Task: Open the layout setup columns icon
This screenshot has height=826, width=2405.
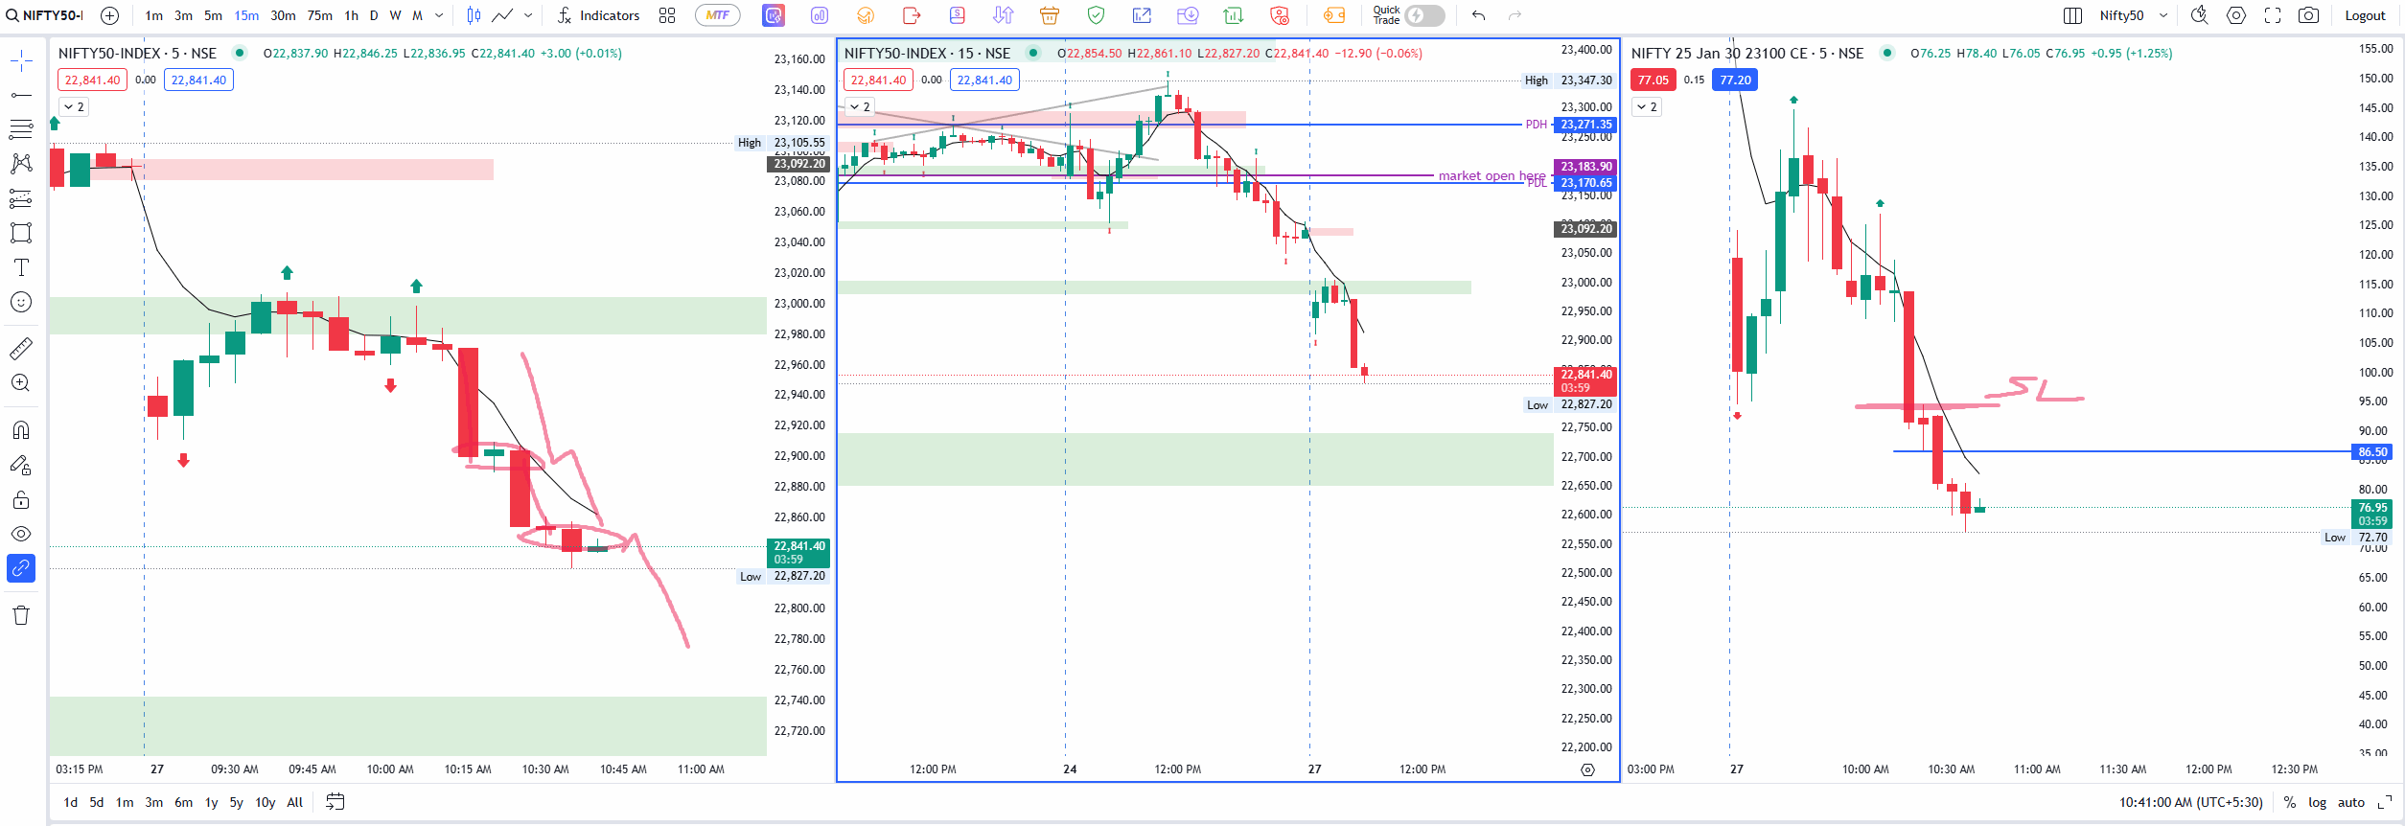Action: tap(2072, 15)
